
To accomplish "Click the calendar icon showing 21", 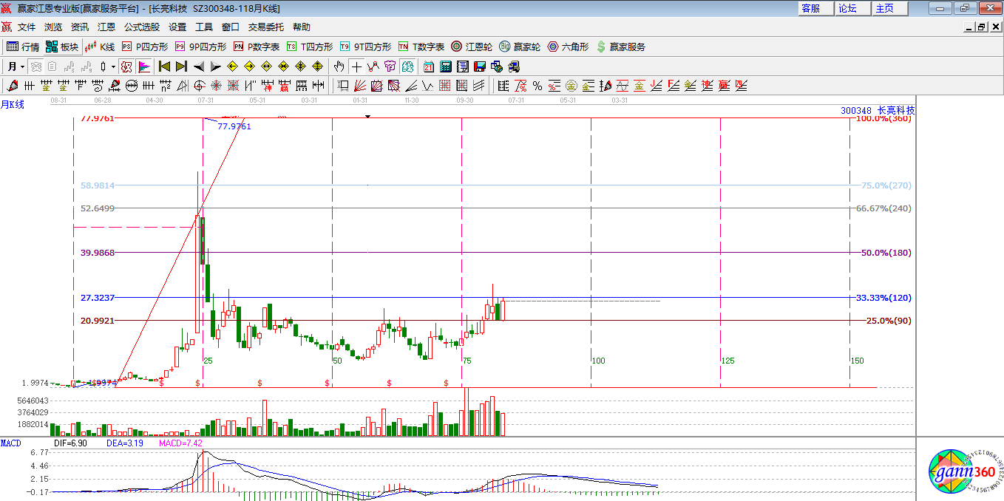I will tap(428, 67).
